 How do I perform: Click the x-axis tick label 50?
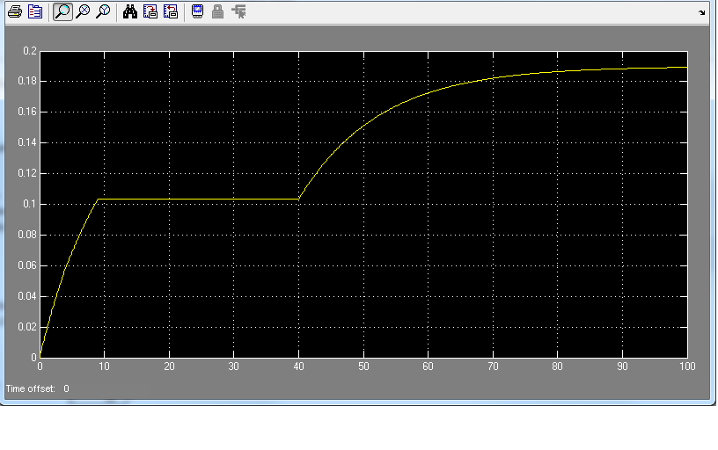tap(363, 367)
